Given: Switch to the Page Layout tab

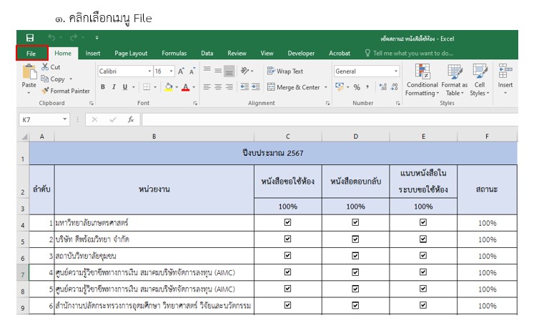Looking at the screenshot, I should pos(131,53).
